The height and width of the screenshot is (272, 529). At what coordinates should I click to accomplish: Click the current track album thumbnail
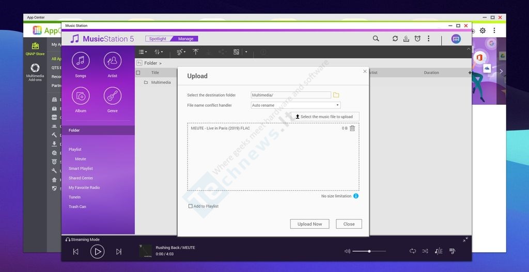[x=145, y=251]
